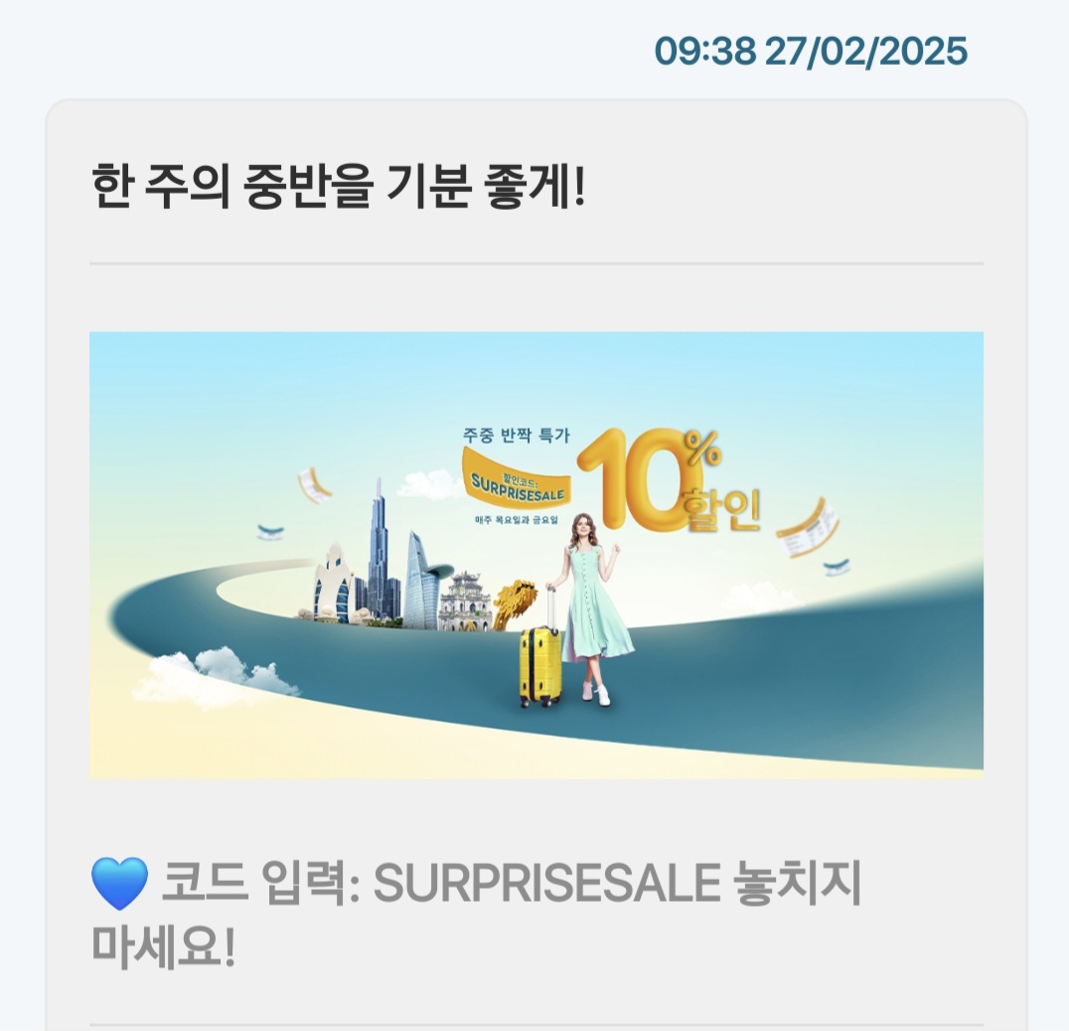Tap the golden 10% number
Viewport: 1069px width, 1031px height.
[x=648, y=477]
